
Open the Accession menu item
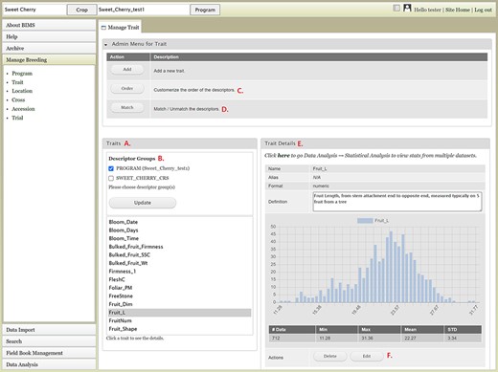pos(23,109)
